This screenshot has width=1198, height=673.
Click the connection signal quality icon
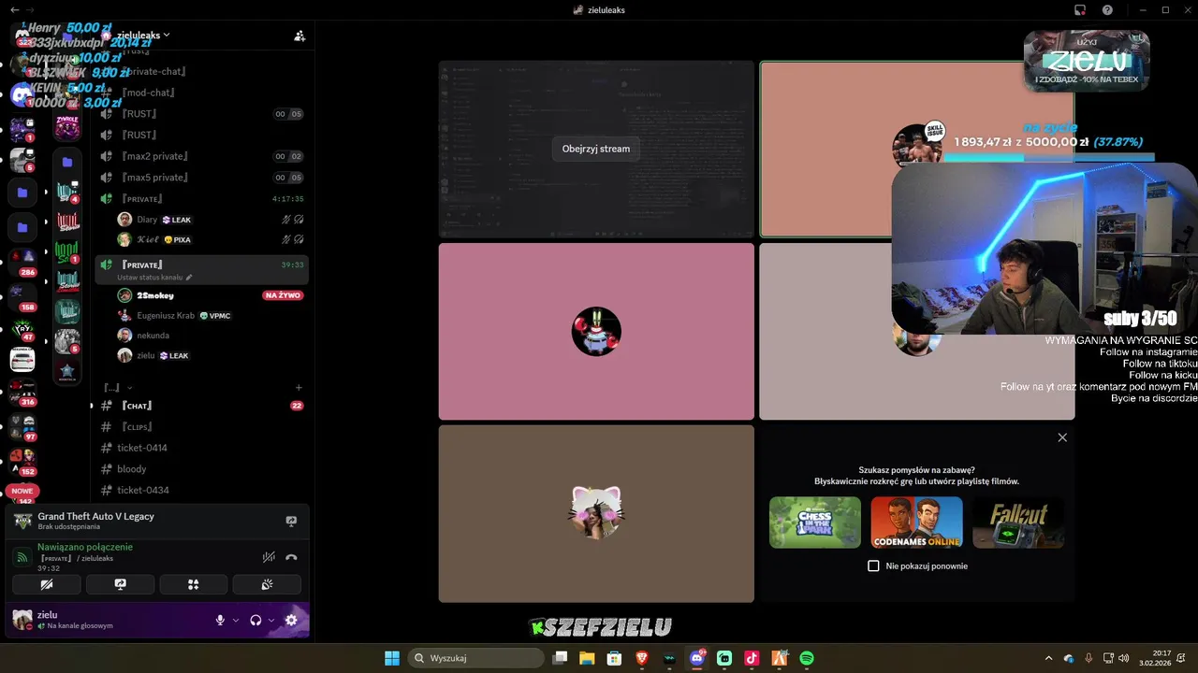click(22, 557)
